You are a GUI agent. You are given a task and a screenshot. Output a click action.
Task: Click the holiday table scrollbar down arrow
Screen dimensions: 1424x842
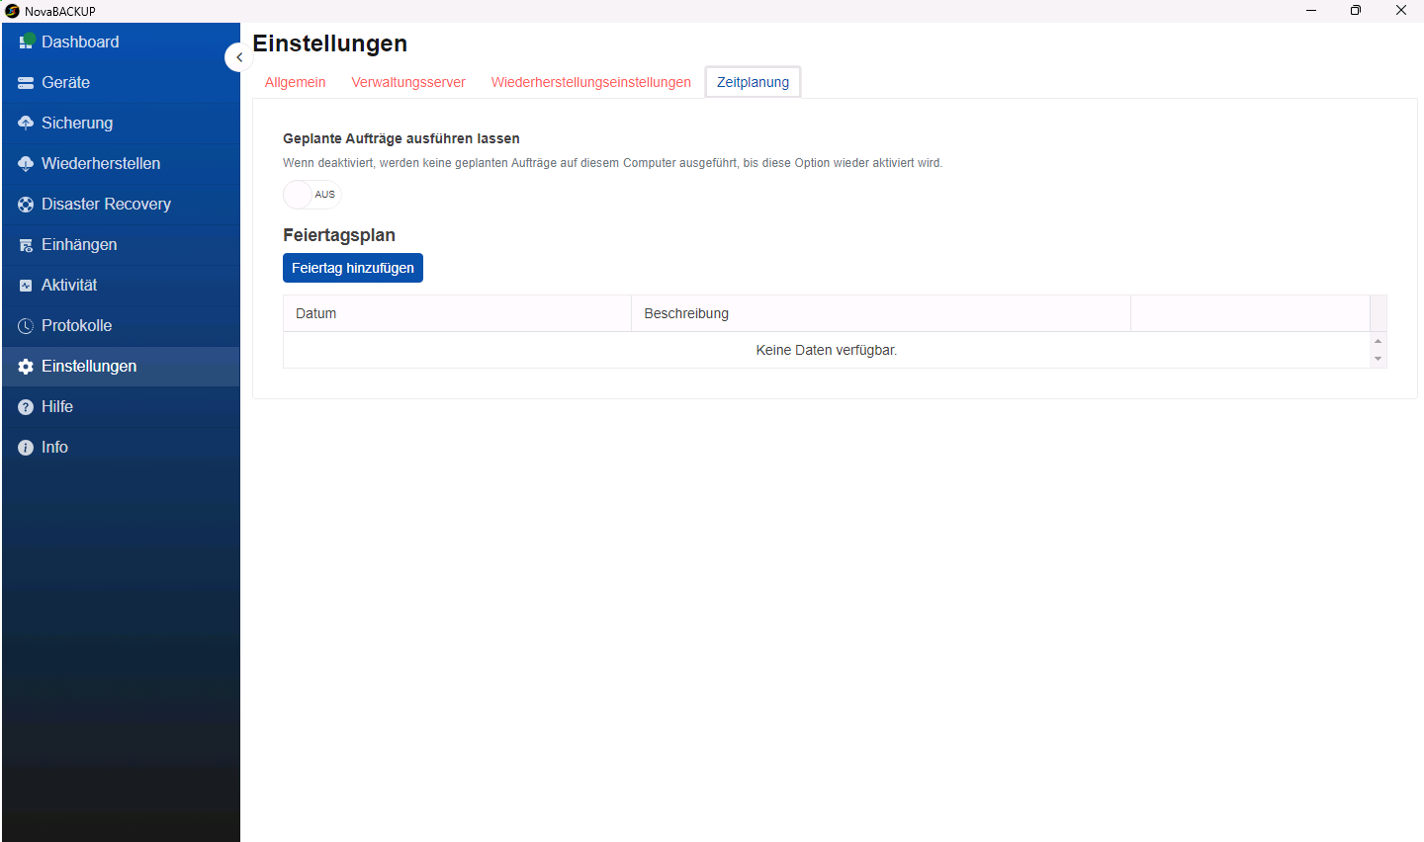(1378, 359)
